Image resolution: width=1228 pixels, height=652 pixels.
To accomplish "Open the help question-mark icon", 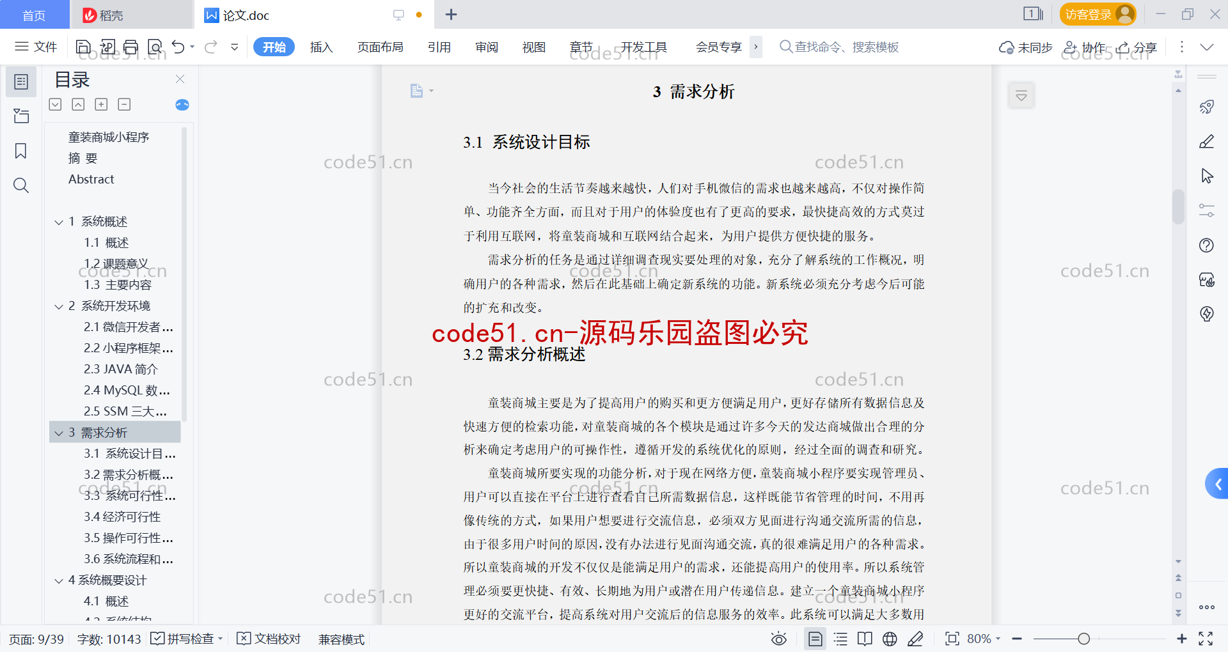I will (x=1207, y=245).
